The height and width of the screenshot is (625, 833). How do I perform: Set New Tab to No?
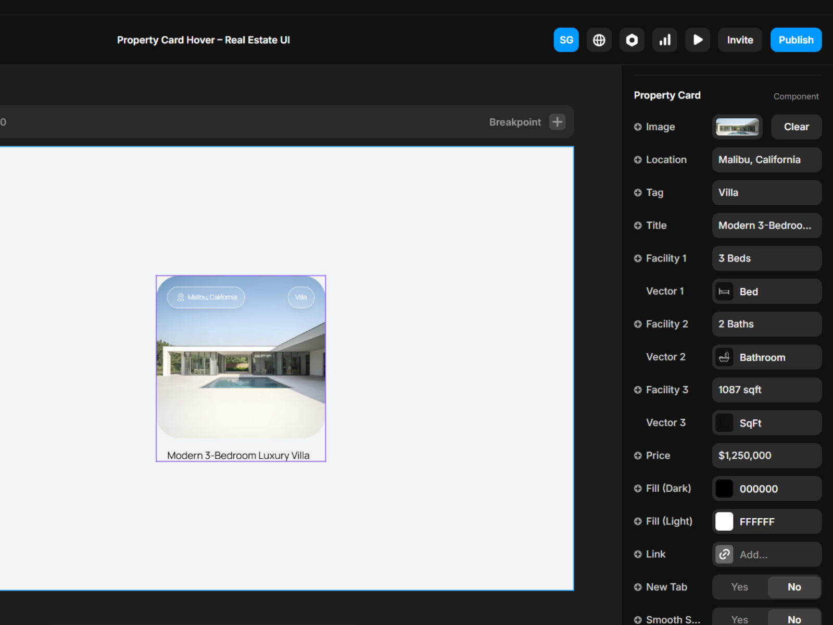point(794,587)
